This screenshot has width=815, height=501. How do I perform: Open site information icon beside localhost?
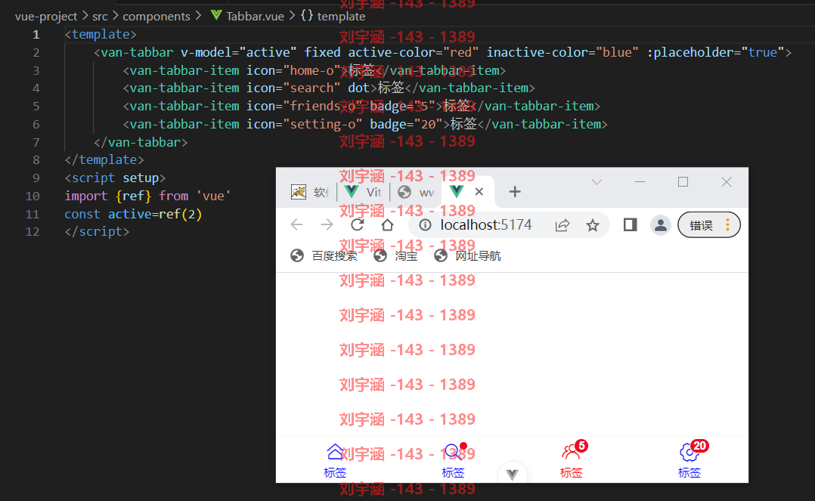[x=425, y=224]
